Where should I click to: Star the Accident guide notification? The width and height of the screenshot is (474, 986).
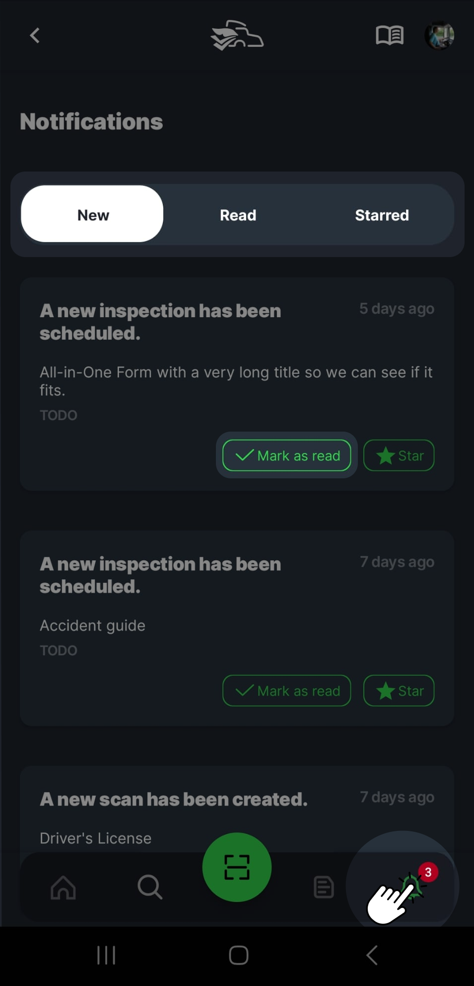[x=399, y=691]
